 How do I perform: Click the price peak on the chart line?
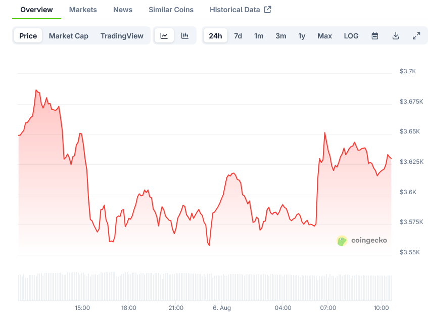click(36, 90)
